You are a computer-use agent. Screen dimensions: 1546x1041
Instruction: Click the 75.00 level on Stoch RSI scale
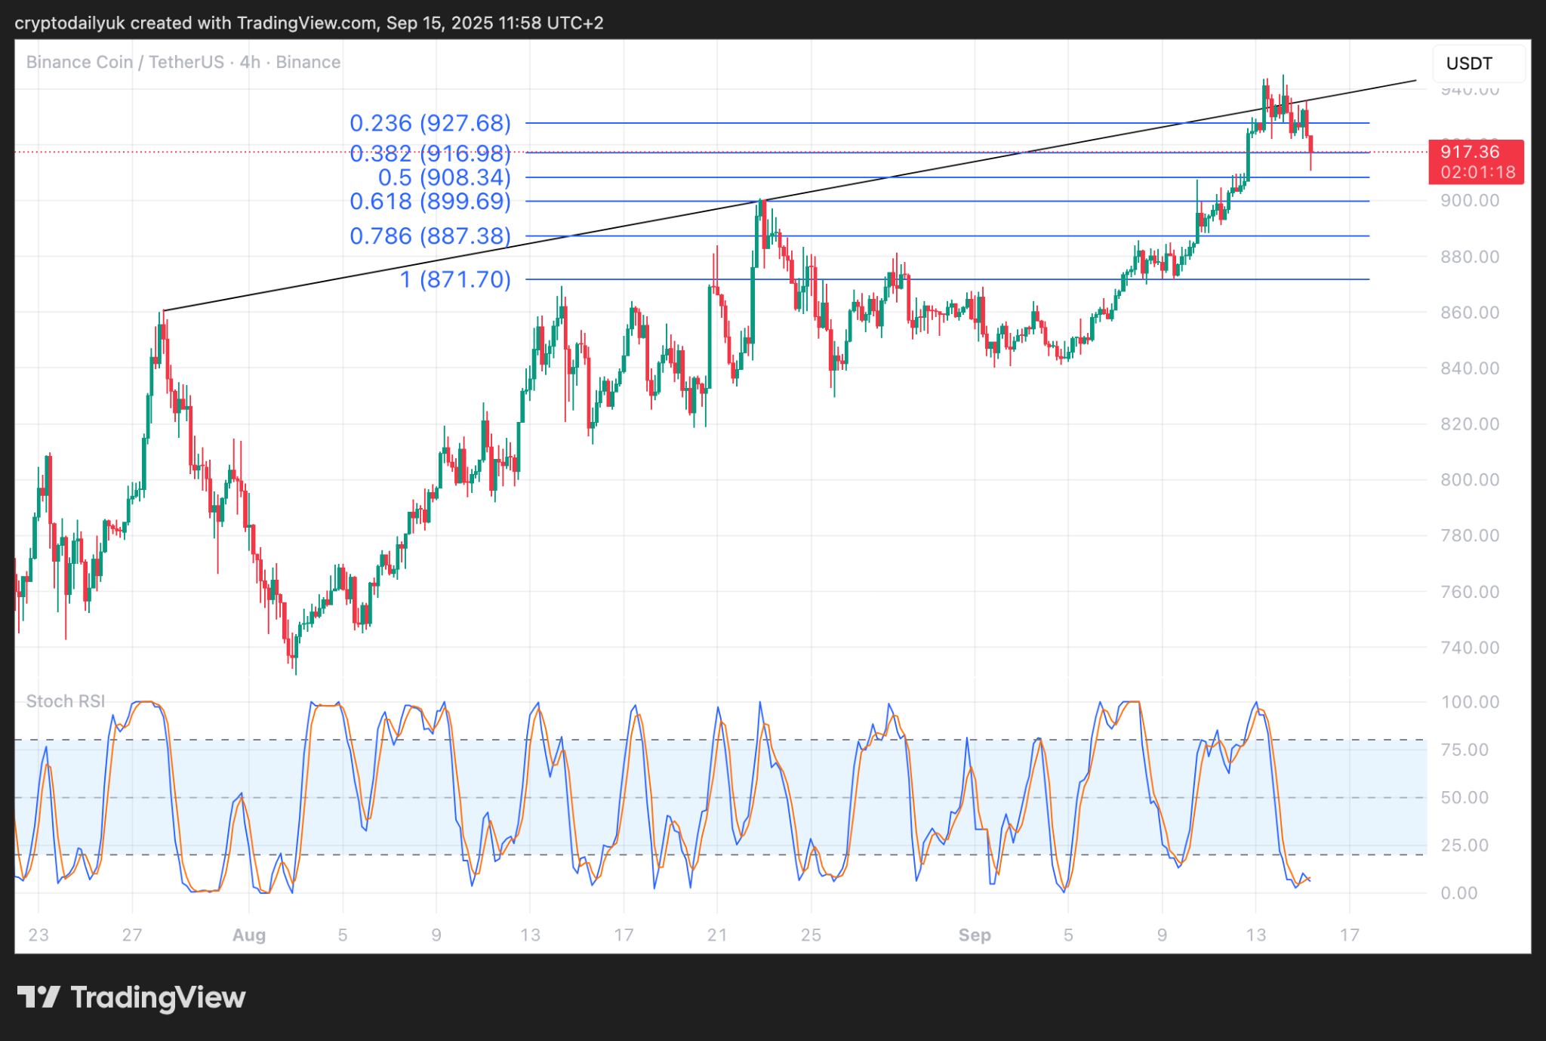tap(1464, 750)
